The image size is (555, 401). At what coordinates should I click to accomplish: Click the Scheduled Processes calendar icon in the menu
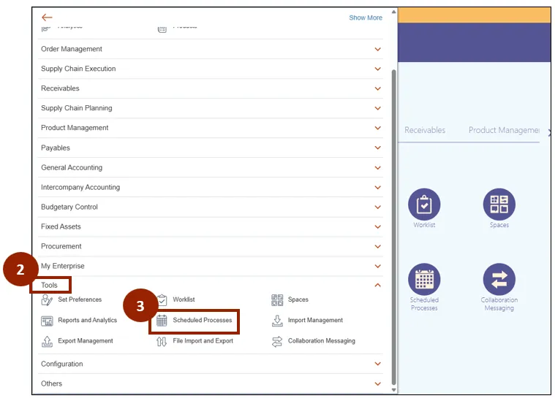(162, 321)
